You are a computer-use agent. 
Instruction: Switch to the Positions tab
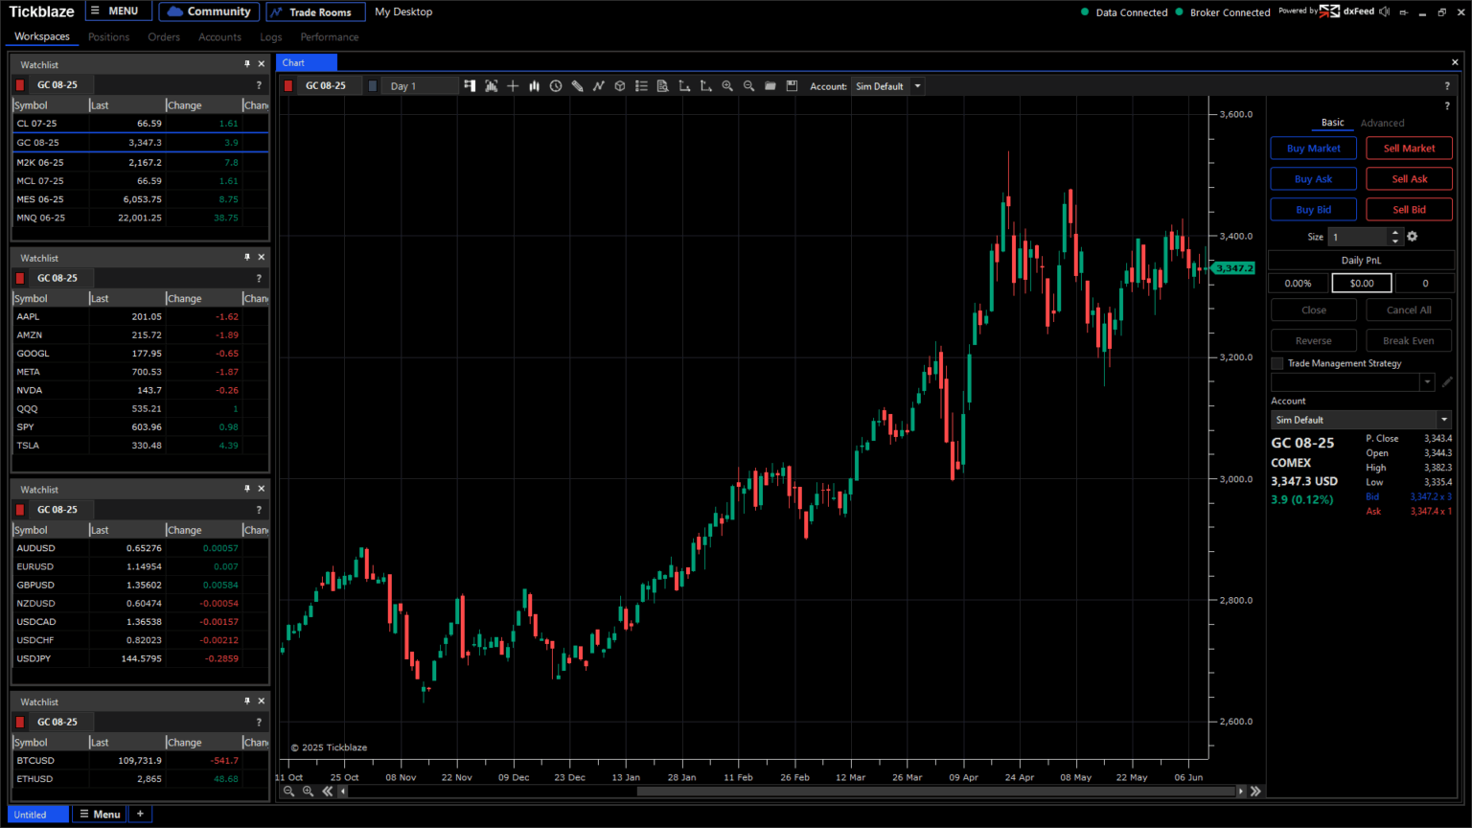(x=108, y=37)
